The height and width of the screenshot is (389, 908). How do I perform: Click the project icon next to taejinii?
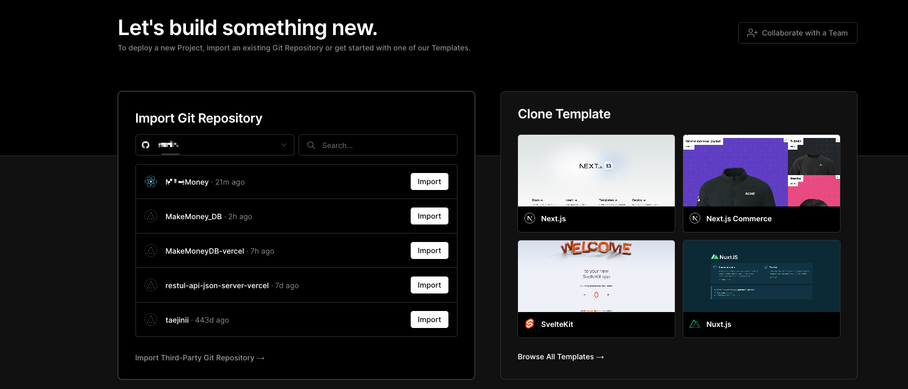(x=151, y=319)
